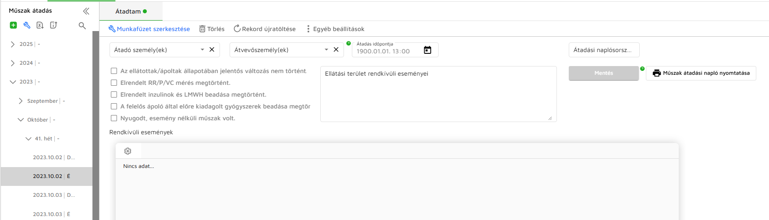Viewport: 769px width, 220px height.
Task: Check 'Elrendelt RR/P/VC mérés megtörtént' box
Action: tap(114, 83)
